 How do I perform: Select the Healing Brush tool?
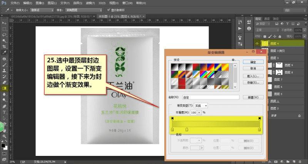click(x=4, y=59)
